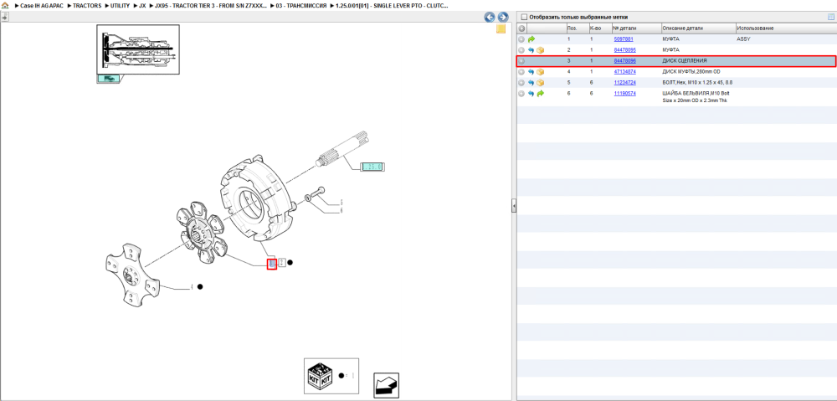Viewport: 837px width, 401px height.
Task: Click the green arrow icon in row 1
Action: (x=531, y=39)
